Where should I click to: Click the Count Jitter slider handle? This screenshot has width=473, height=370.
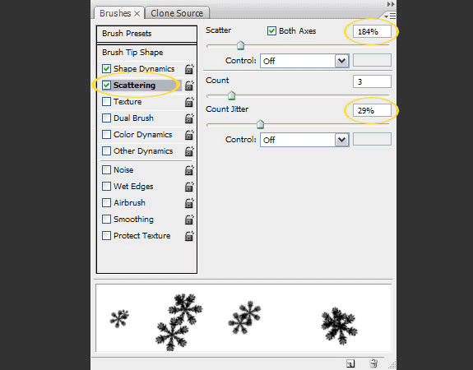[x=260, y=124]
